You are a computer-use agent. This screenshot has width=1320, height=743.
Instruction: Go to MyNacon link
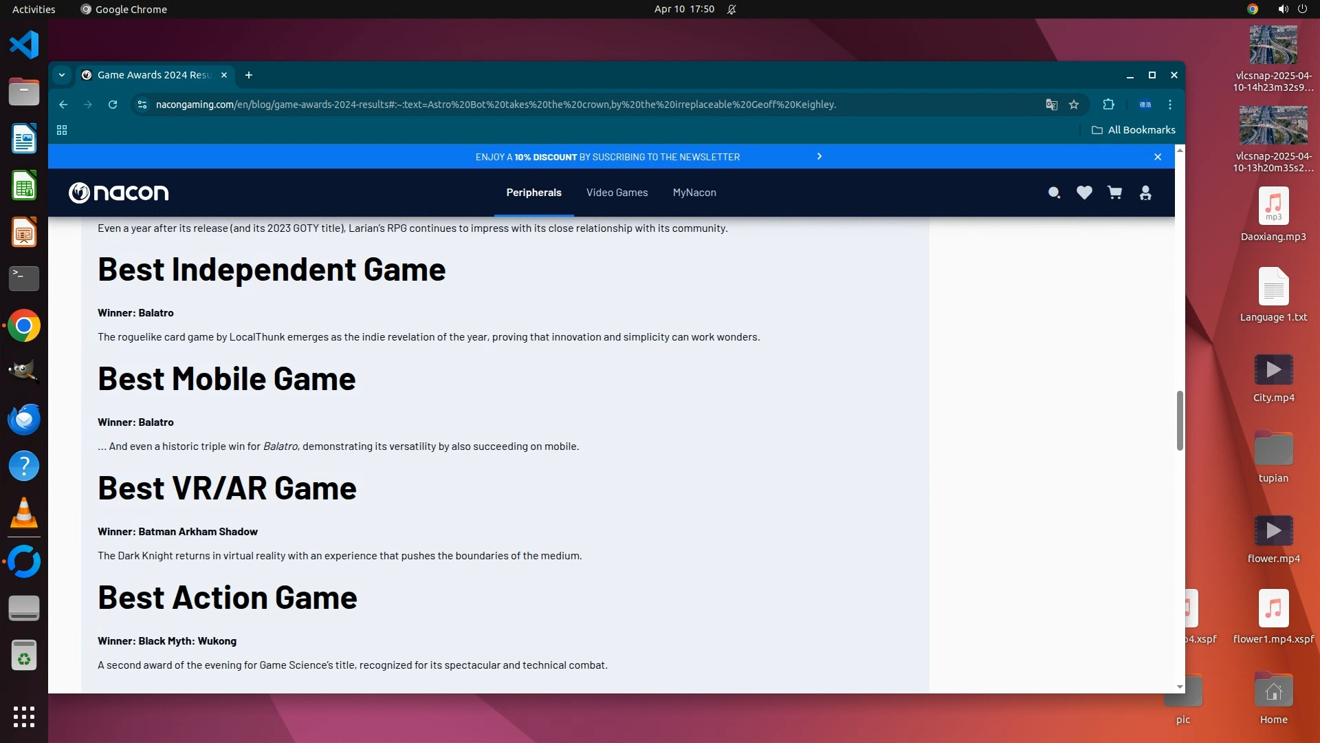pyautogui.click(x=694, y=193)
